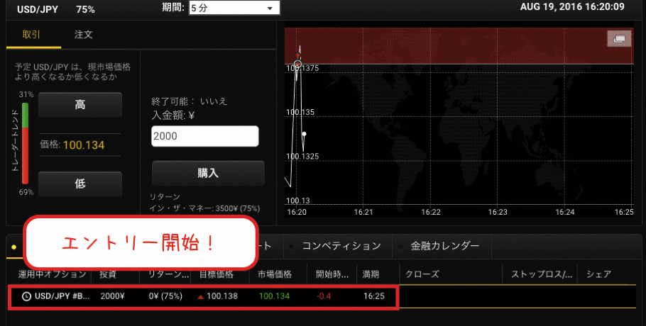Click the clock icon in USD/JPY option row
The width and height of the screenshot is (646, 326).
[26, 296]
